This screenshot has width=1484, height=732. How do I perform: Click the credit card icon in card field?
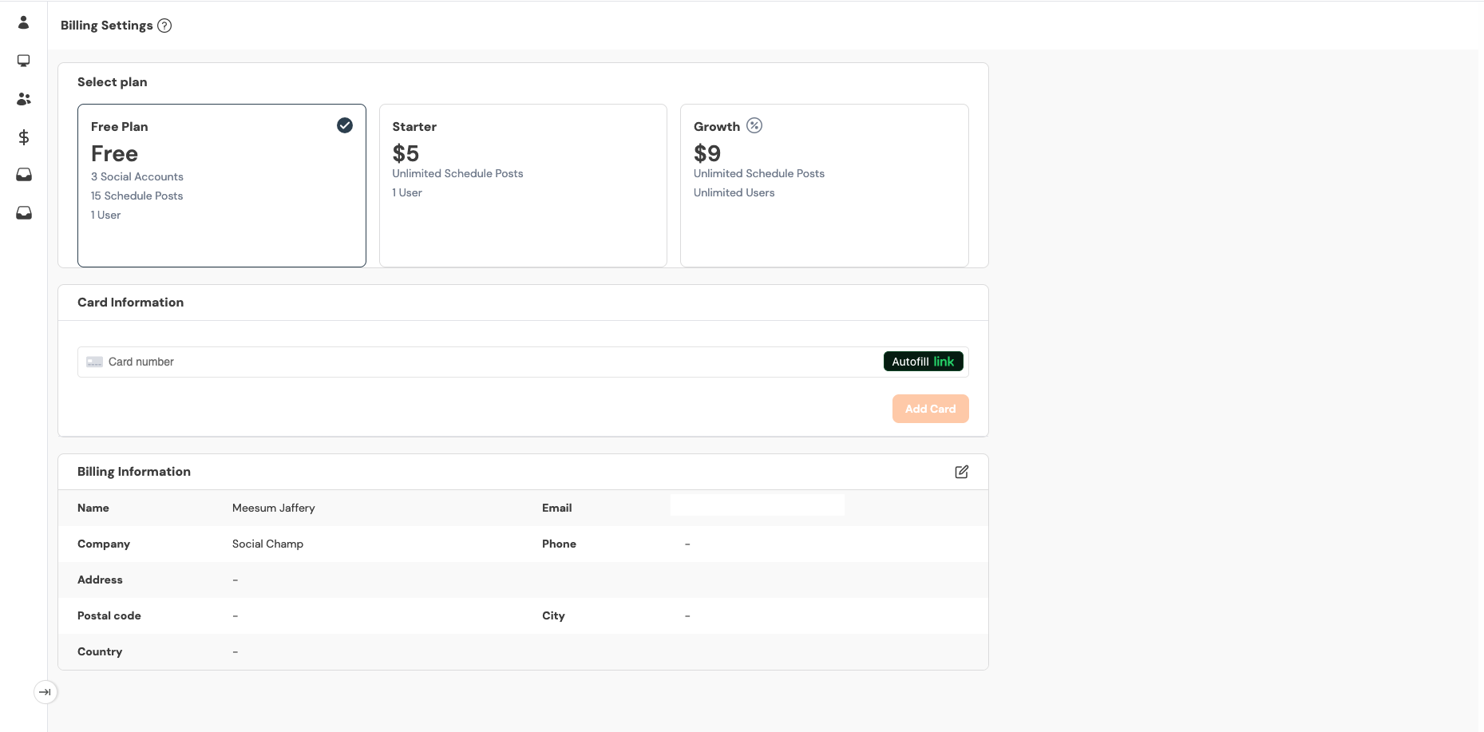coord(94,362)
